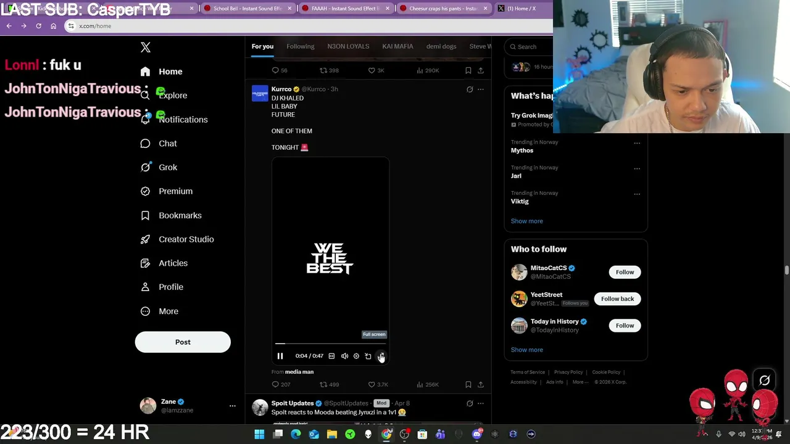The height and width of the screenshot is (444, 790).
Task: Enable picture-in-picture on video
Action: 368,356
